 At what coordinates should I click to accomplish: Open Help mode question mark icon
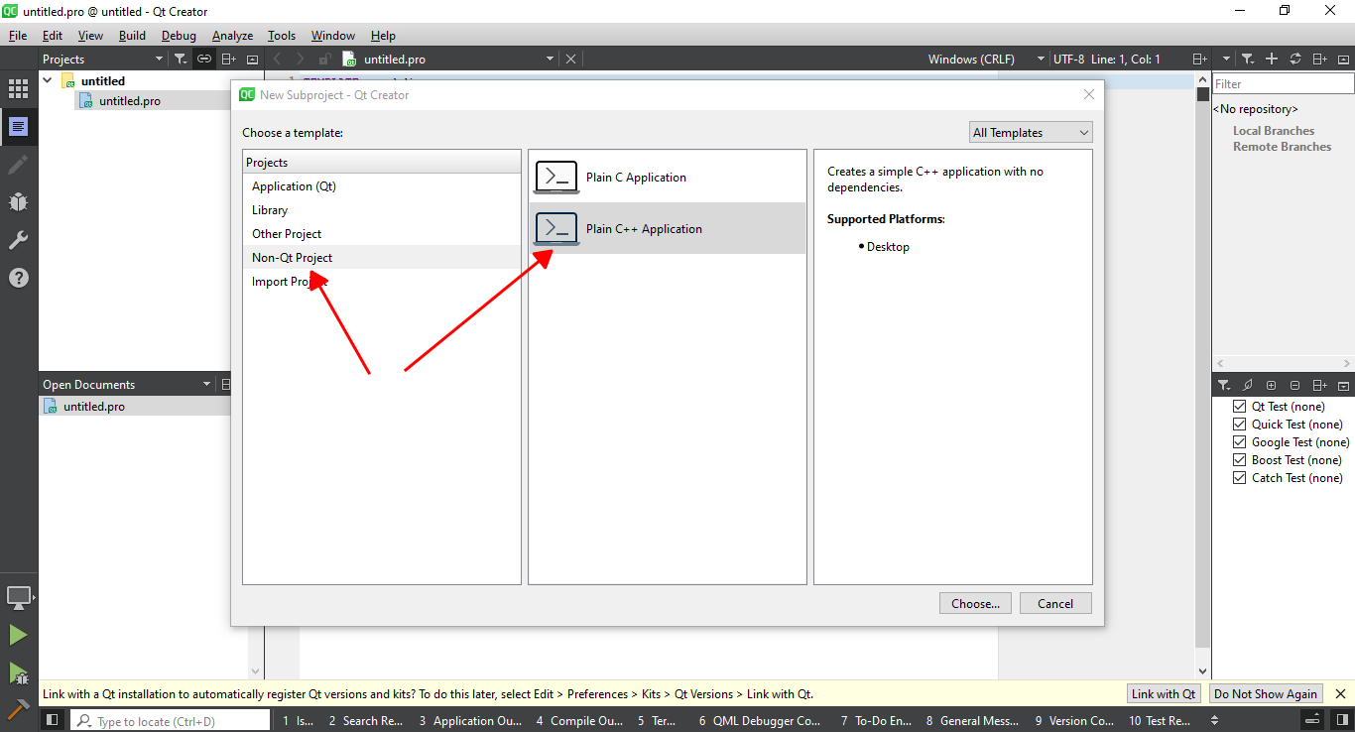18,278
